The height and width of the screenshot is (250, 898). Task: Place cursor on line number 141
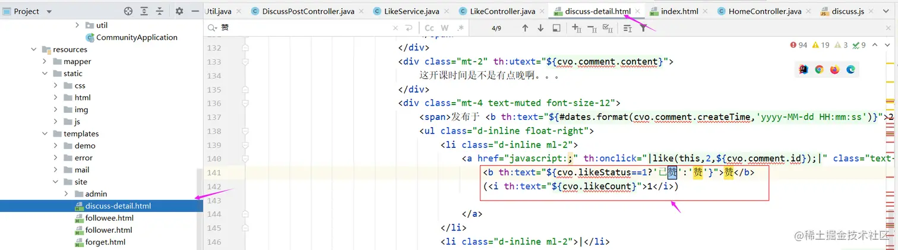tap(213, 173)
